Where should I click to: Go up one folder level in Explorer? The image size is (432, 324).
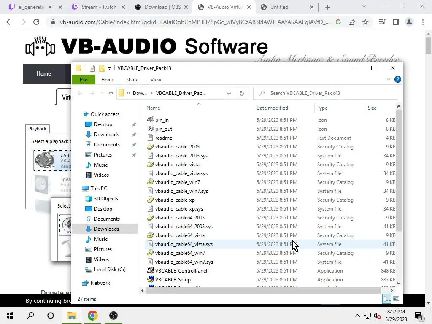(111, 93)
